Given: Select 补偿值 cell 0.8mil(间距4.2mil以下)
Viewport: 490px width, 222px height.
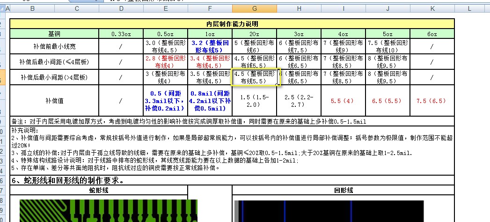Looking at the screenshot, I should pyautogui.click(x=210, y=100).
